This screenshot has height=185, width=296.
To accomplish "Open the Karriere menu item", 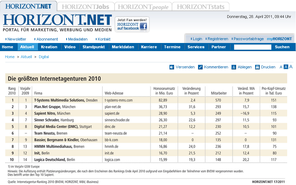I will click(149, 47).
